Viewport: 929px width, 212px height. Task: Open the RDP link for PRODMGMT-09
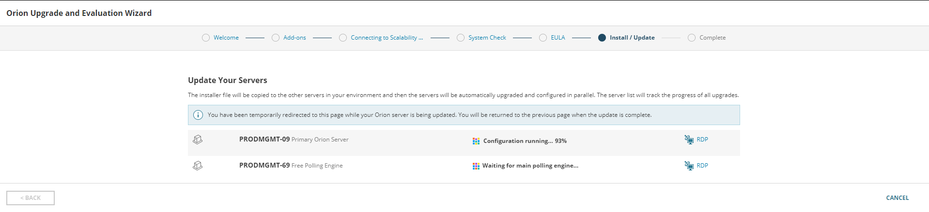702,140
